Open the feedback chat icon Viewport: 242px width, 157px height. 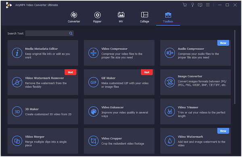click(x=200, y=5)
